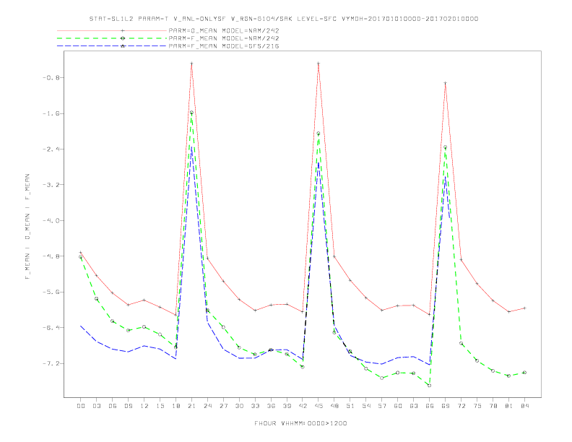This screenshot has width=572, height=442.
Task: Click x-axis forecast hour label 69
Action: pos(446,406)
